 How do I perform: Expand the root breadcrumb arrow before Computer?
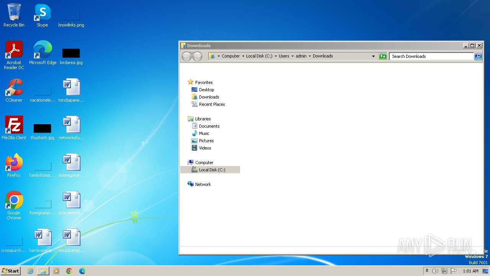[219, 56]
